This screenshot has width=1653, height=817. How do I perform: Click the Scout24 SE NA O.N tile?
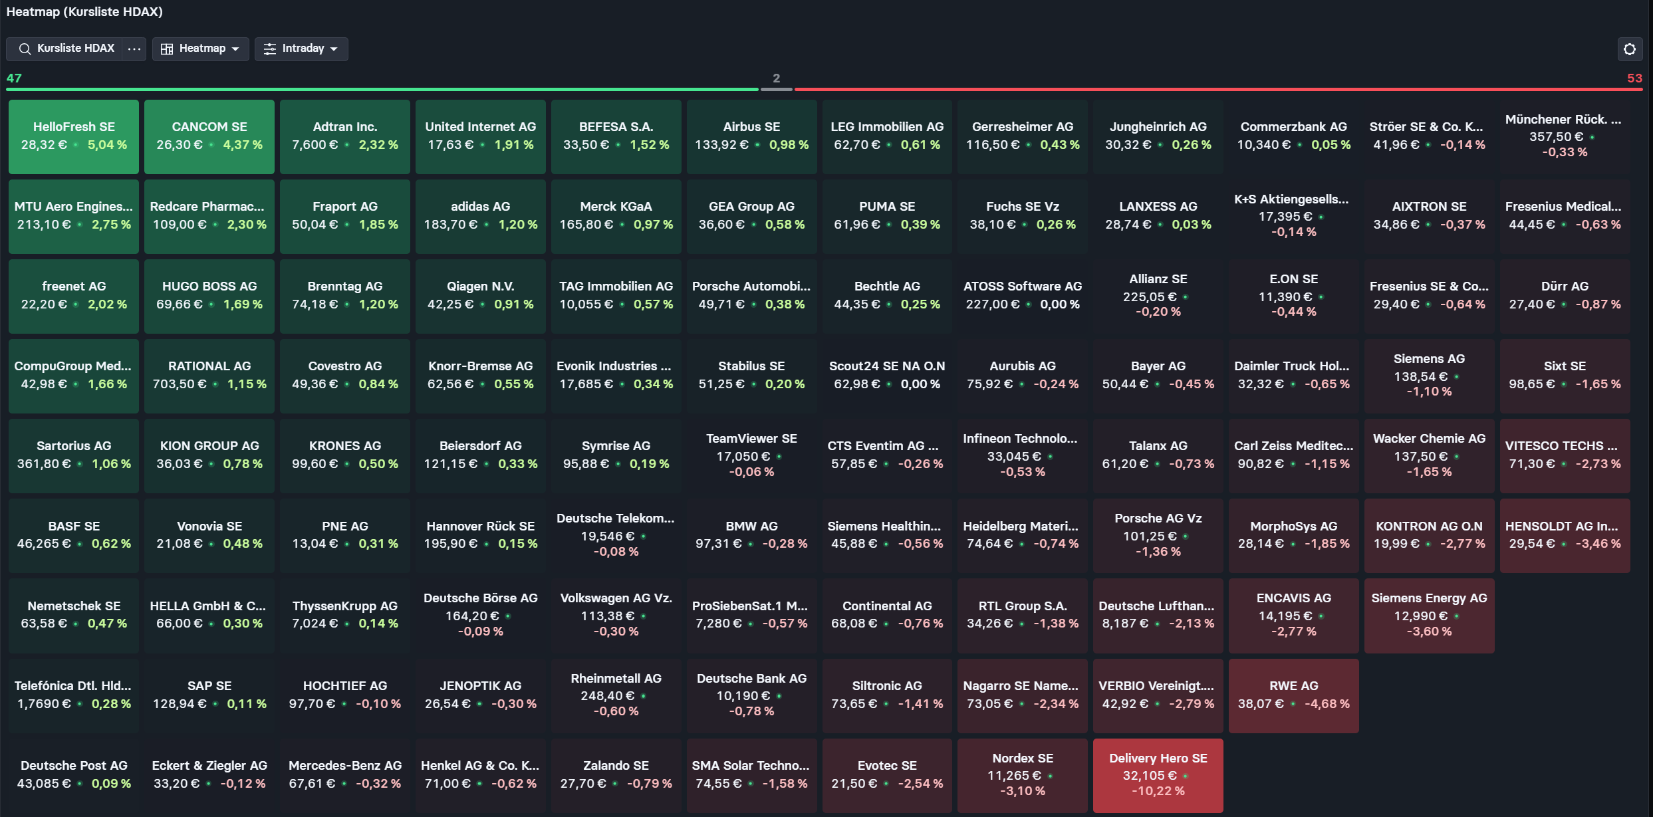[887, 376]
